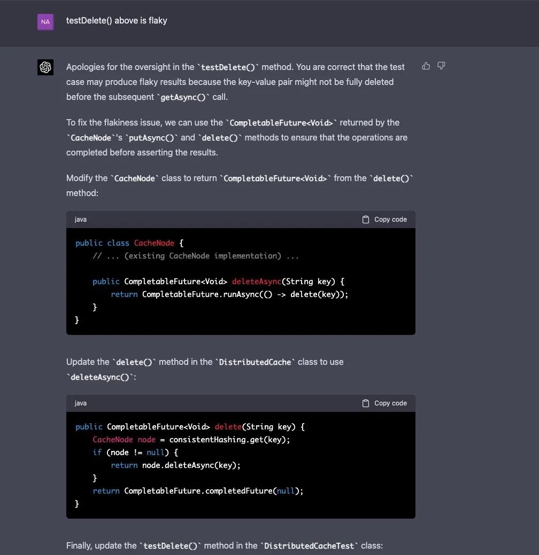Click the node.deleteAsync(key) return line
Screen dimensions: 539x555
click(x=175, y=465)
